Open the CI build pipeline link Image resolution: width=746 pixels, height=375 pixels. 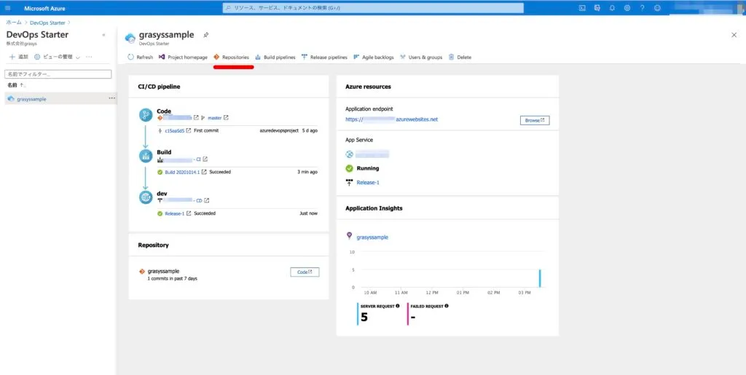[x=181, y=159]
